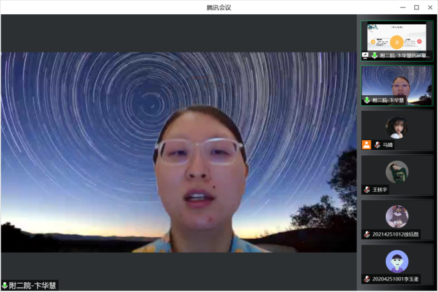Click the green mic icon on the shared screen tile
438x292 pixels.
(374, 56)
